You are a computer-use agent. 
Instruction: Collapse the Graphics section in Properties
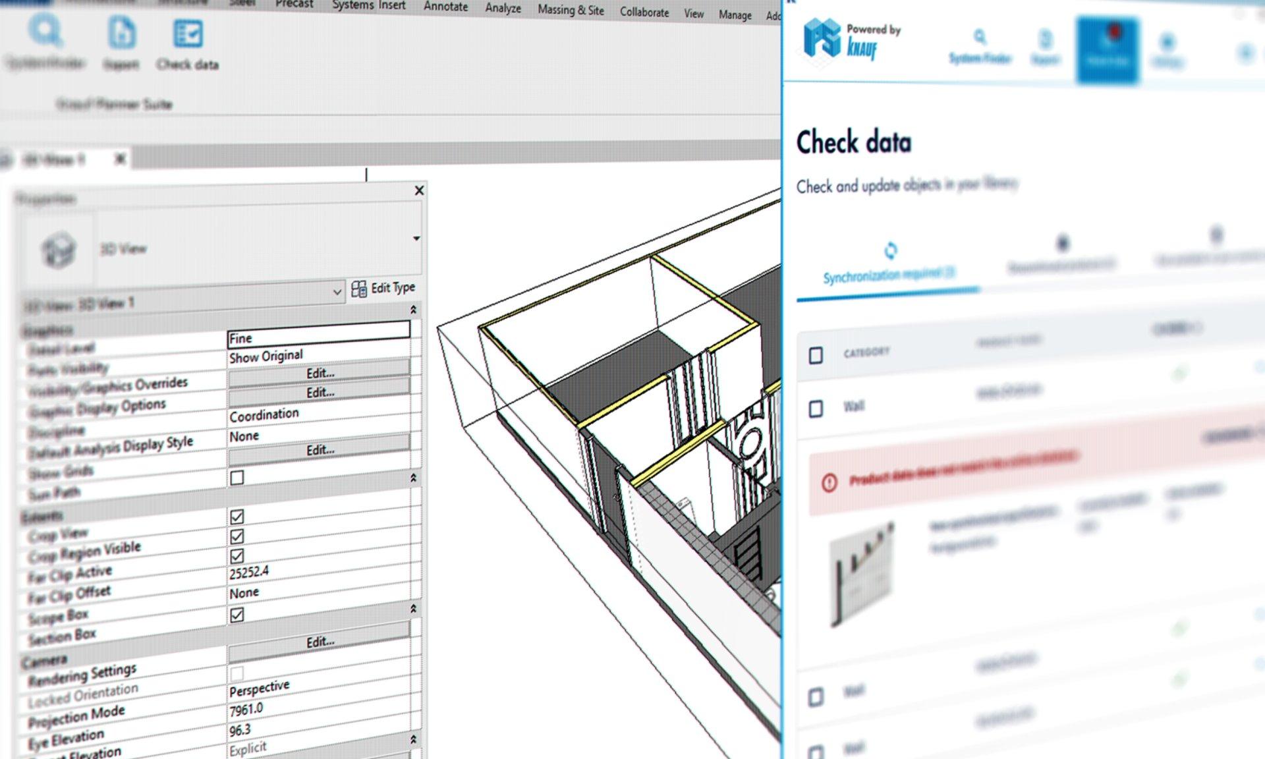point(413,310)
